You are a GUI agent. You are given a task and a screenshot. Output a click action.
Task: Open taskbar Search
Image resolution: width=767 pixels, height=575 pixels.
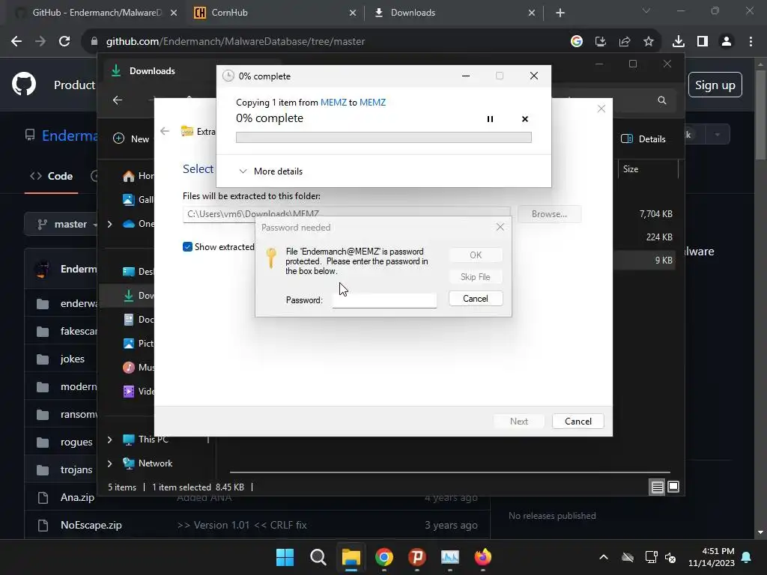pyautogui.click(x=318, y=557)
